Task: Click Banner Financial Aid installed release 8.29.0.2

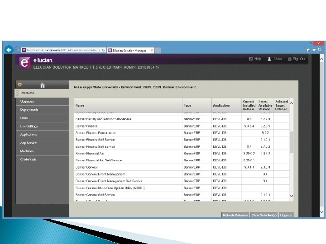Action: pyautogui.click(x=249, y=154)
